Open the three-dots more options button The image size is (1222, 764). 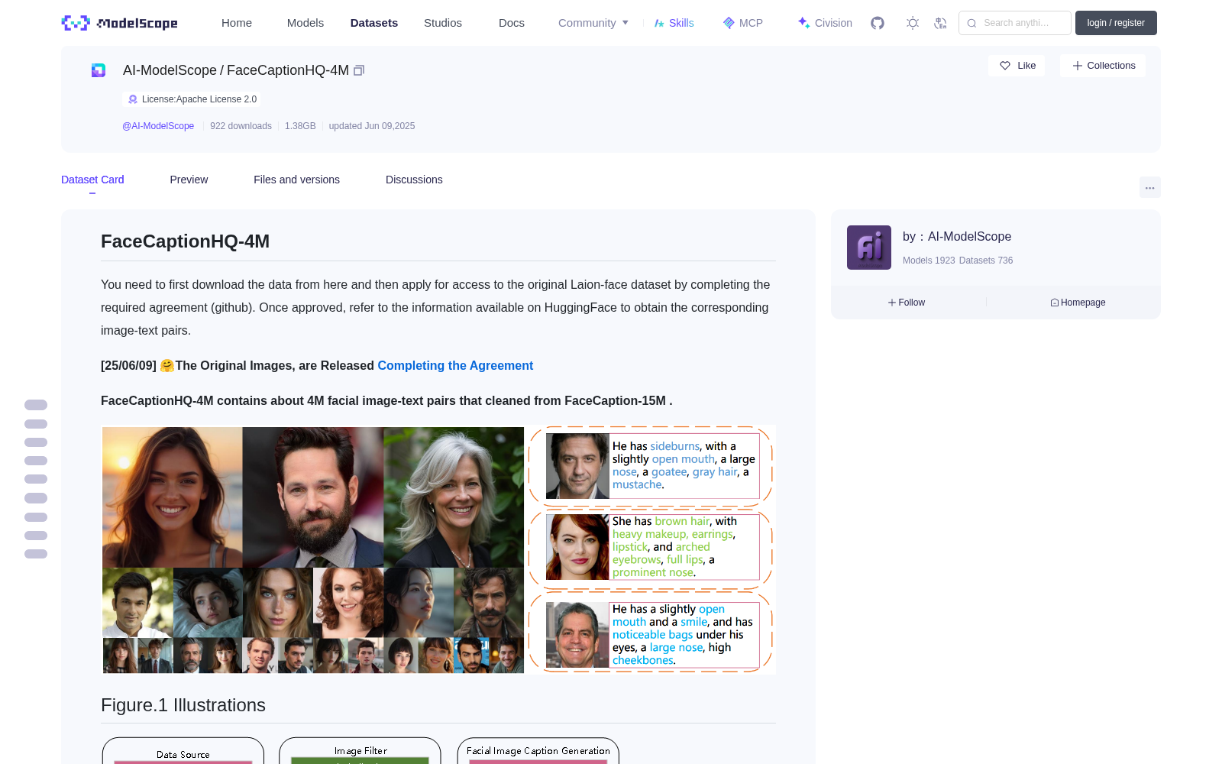point(1150,187)
